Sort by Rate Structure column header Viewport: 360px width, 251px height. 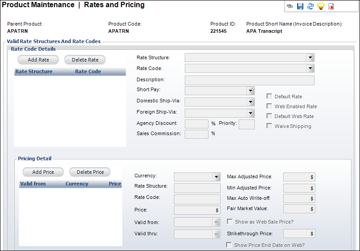[34, 71]
